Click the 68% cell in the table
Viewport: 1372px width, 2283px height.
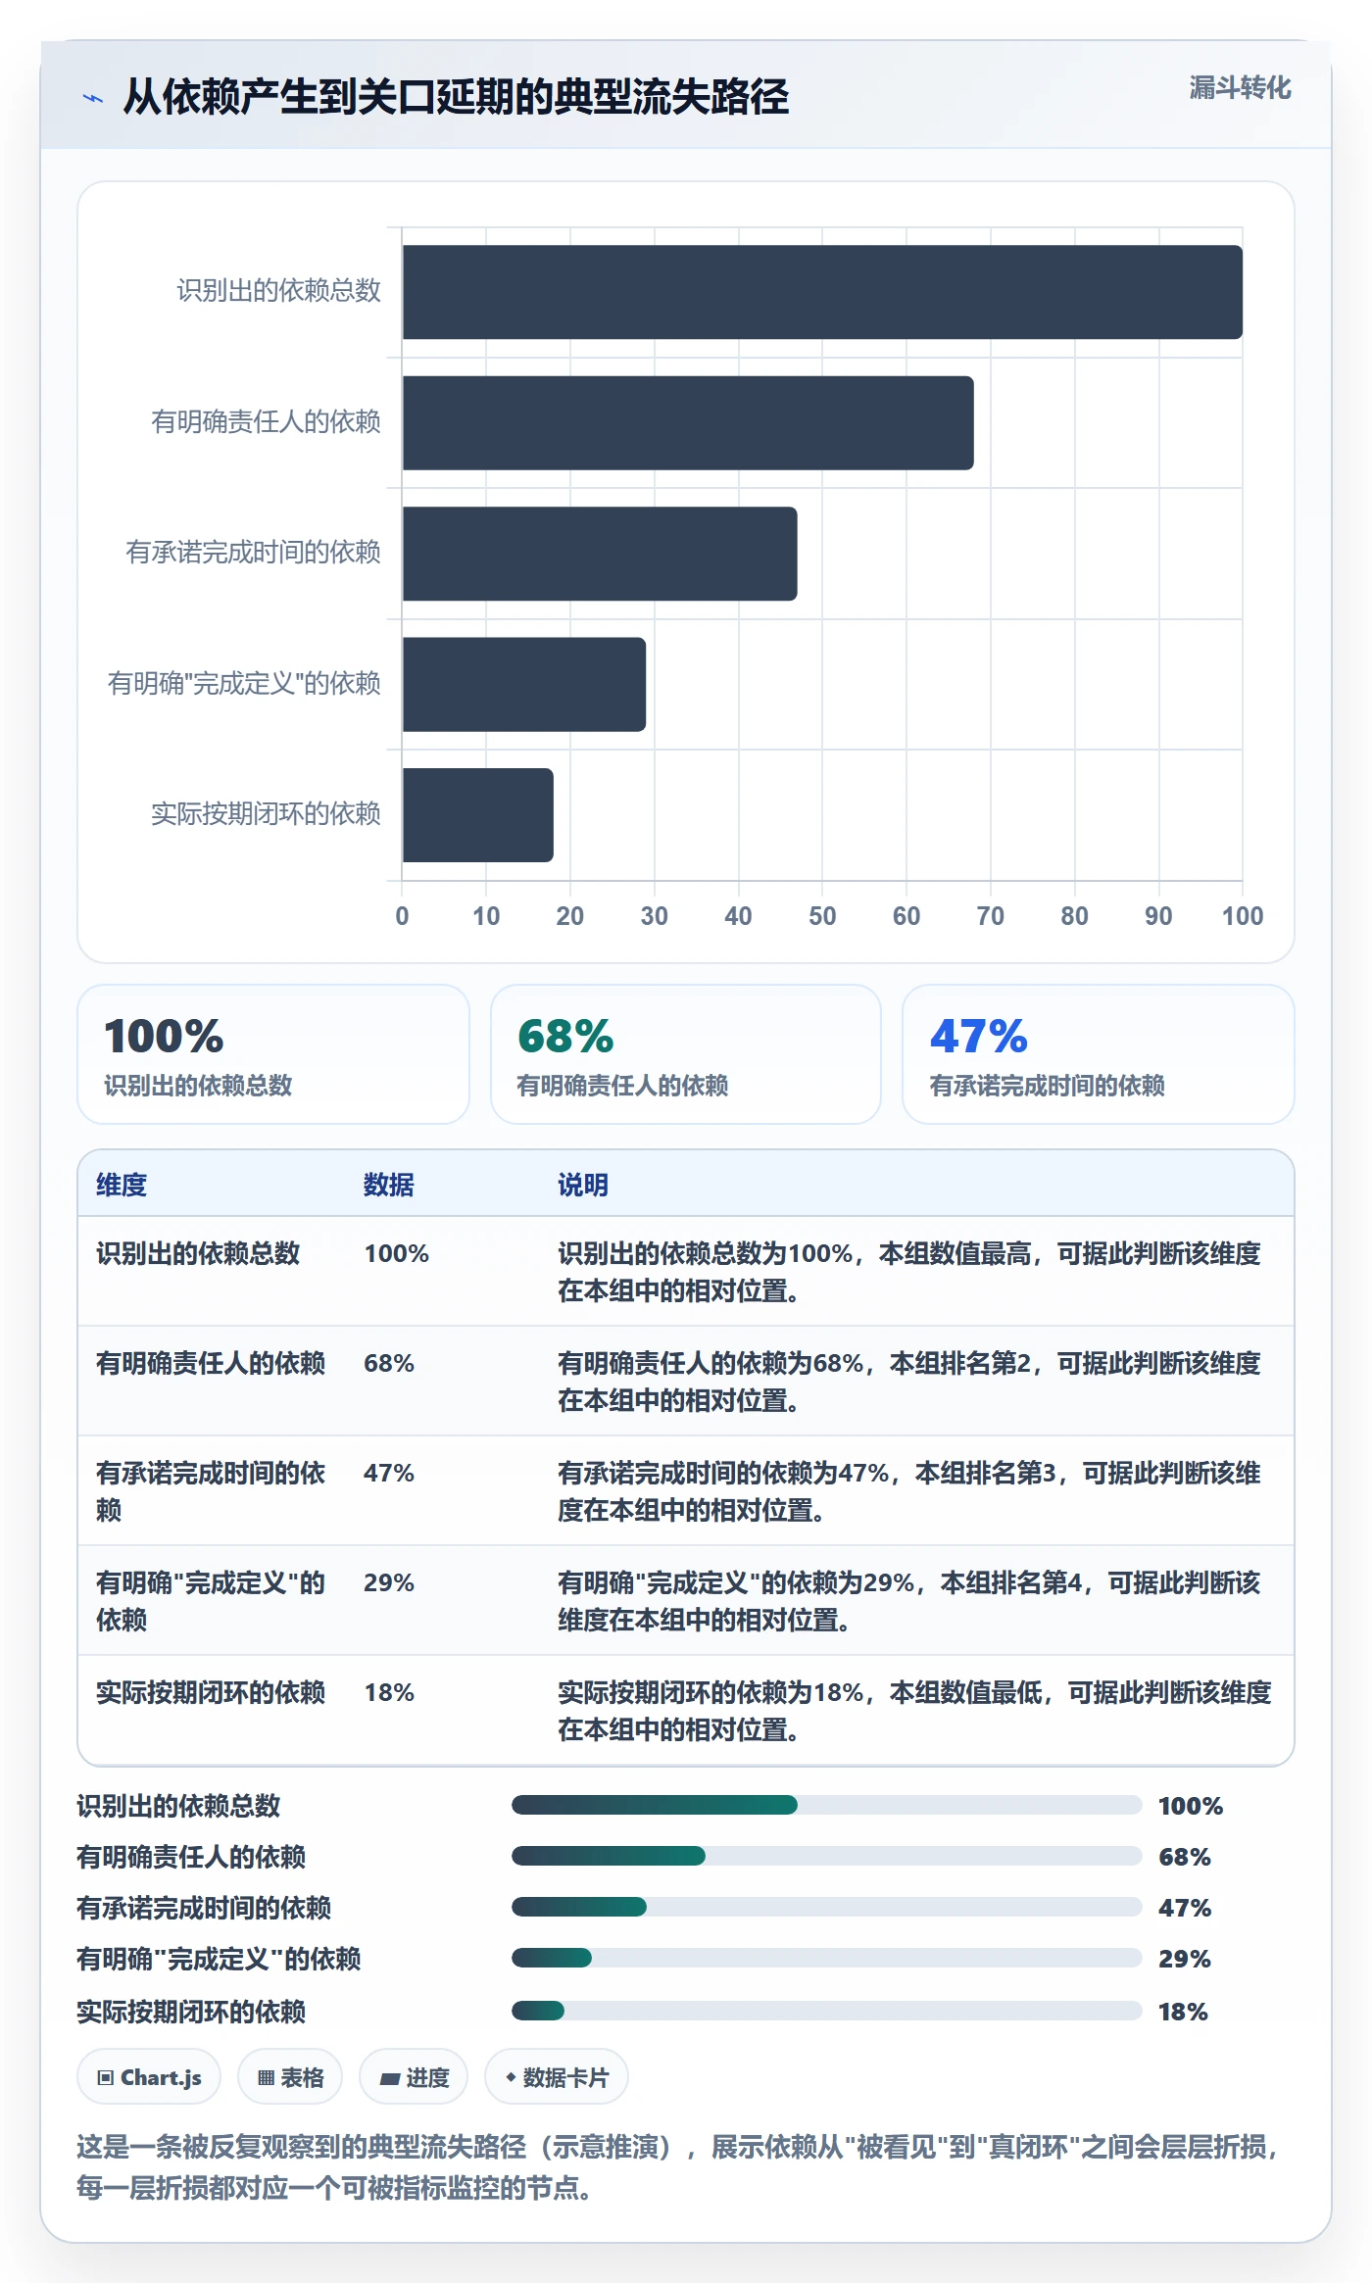coord(389,1363)
